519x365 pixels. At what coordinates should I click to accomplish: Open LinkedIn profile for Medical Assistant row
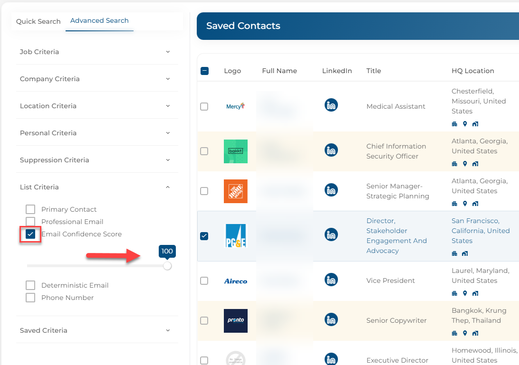[x=331, y=105]
